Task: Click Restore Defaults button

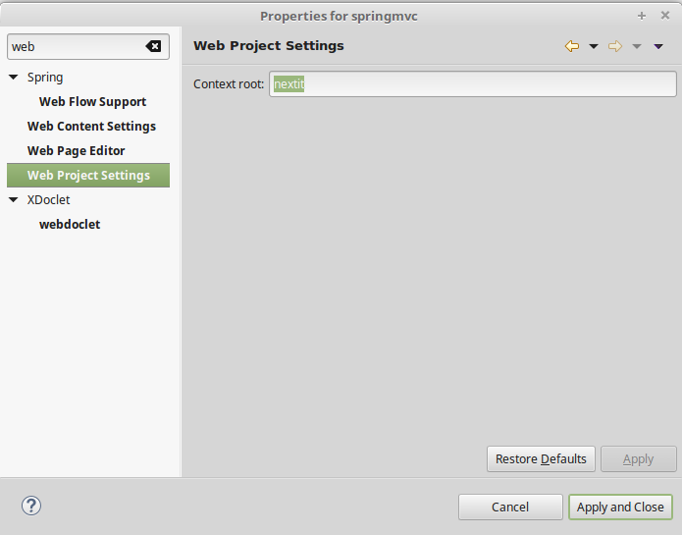Action: (541, 458)
